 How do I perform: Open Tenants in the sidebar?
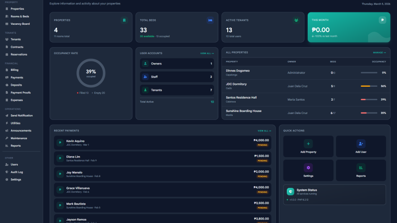(16, 40)
